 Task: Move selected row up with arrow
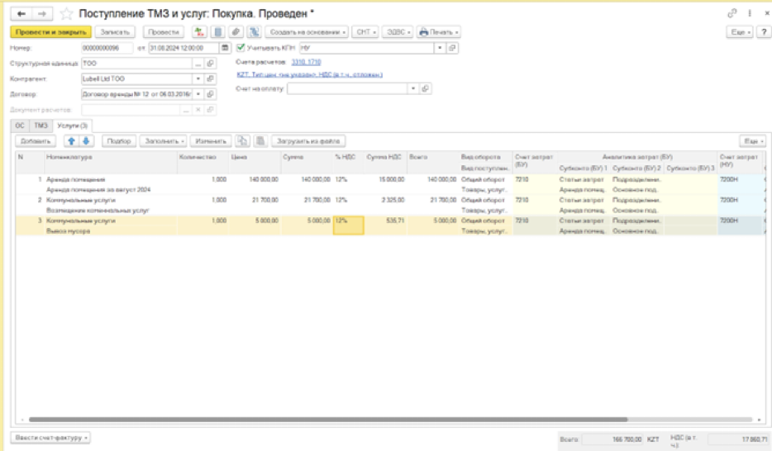(71, 141)
